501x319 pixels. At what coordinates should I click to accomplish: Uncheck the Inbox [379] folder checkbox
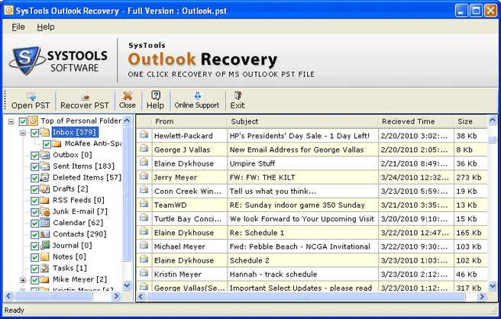pyautogui.click(x=34, y=133)
